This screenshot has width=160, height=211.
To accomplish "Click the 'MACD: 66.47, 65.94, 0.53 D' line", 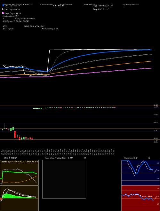I will [15, 21].
